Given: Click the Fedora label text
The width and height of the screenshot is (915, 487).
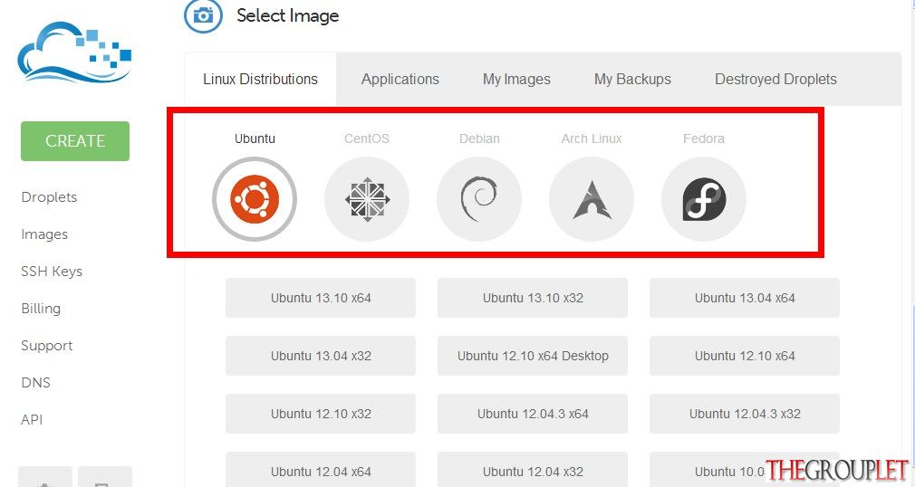Looking at the screenshot, I should click(704, 138).
